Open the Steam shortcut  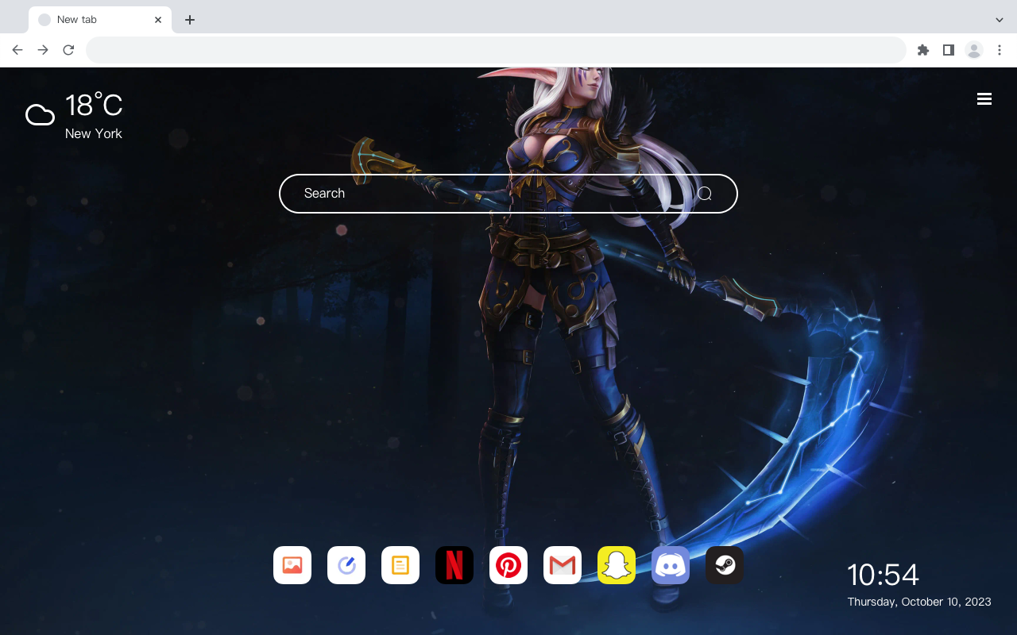tap(725, 565)
